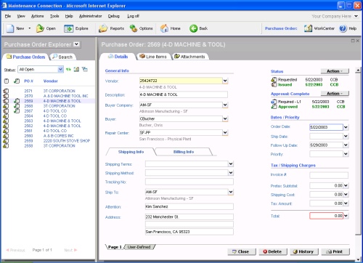Click into the Description field

(184, 94)
